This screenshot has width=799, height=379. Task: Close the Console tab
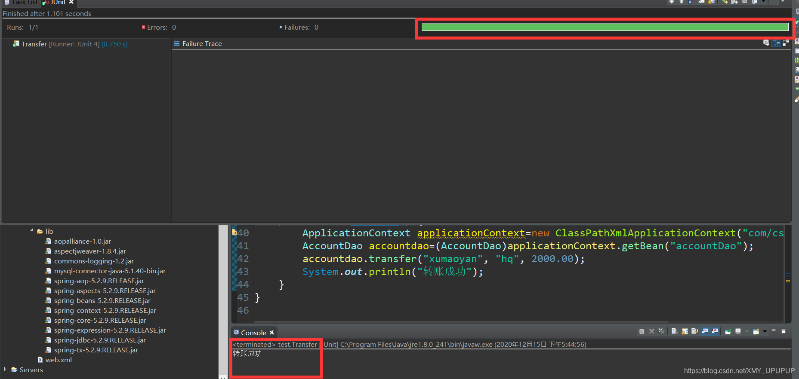[x=272, y=333]
